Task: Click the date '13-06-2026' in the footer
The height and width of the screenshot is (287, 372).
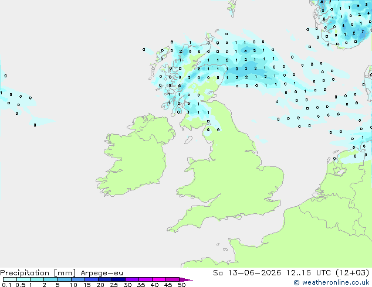Action: [254, 272]
